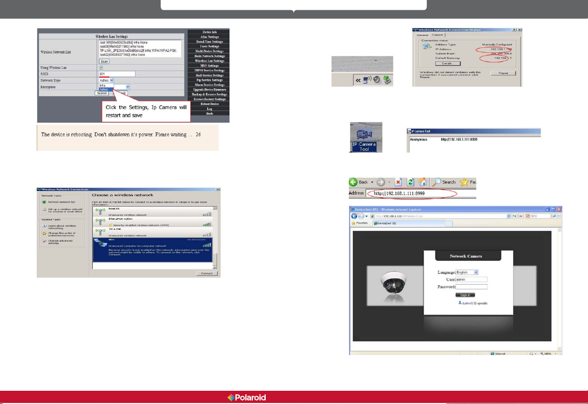
Task: Click stop icon beside Device browser address bar
Action: pyautogui.click(x=521, y=216)
